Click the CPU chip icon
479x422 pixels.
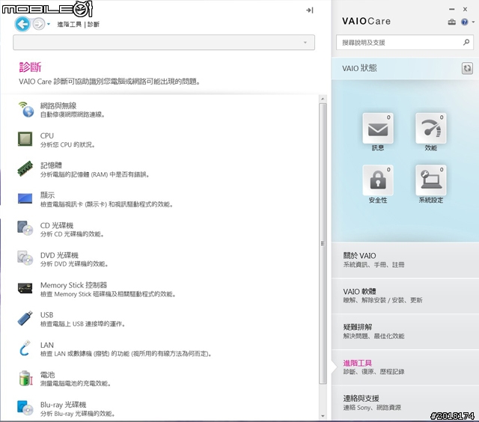point(25,139)
